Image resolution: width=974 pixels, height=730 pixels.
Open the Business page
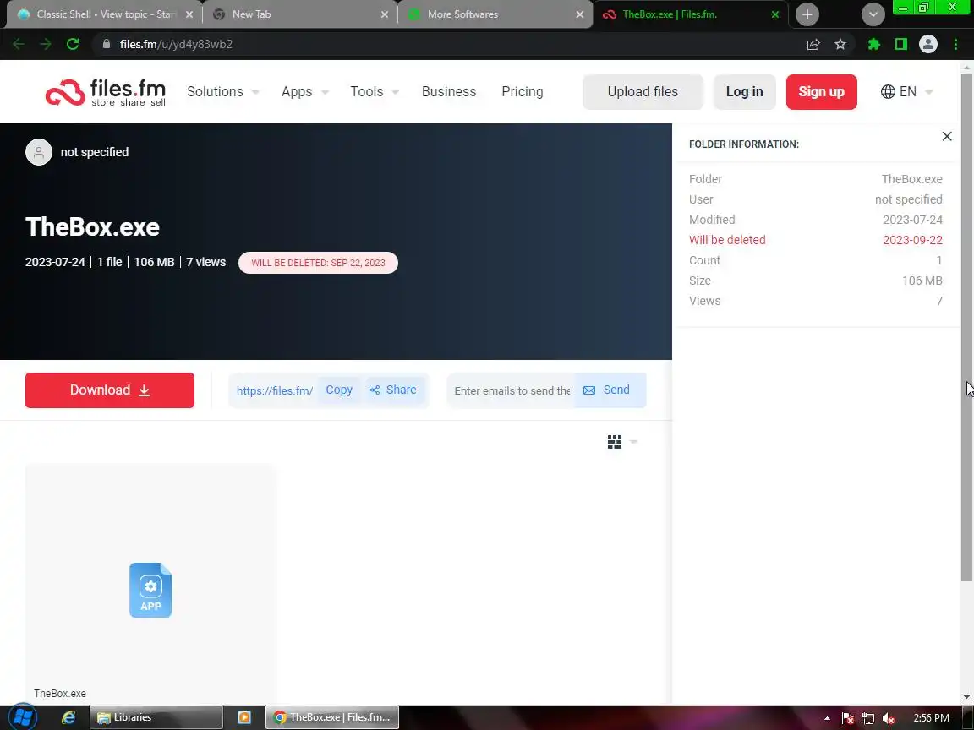click(448, 92)
